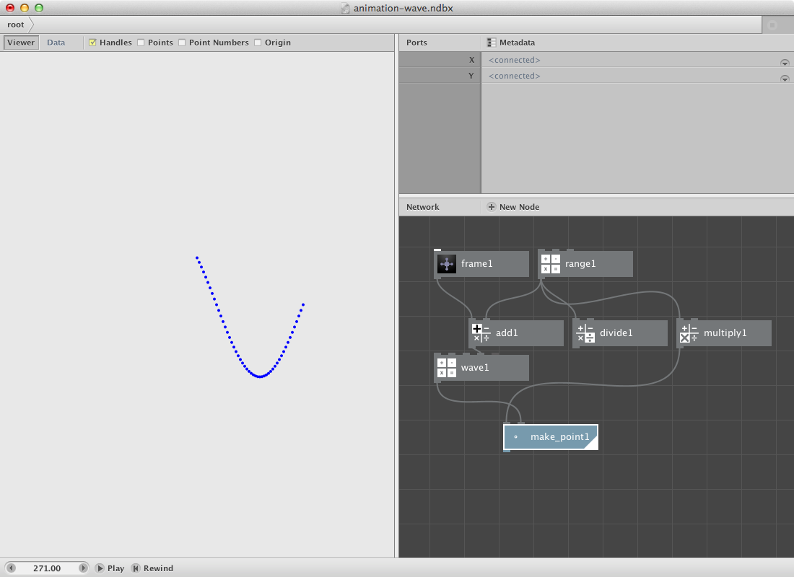Enable the Points checkbox
Screen dimensions: 794x577
pos(141,43)
